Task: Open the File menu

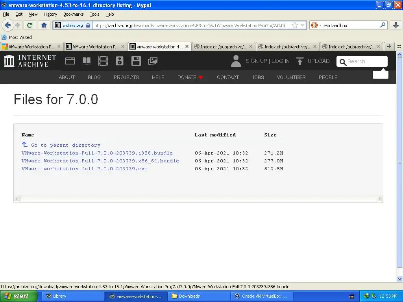Action: [x=6, y=14]
